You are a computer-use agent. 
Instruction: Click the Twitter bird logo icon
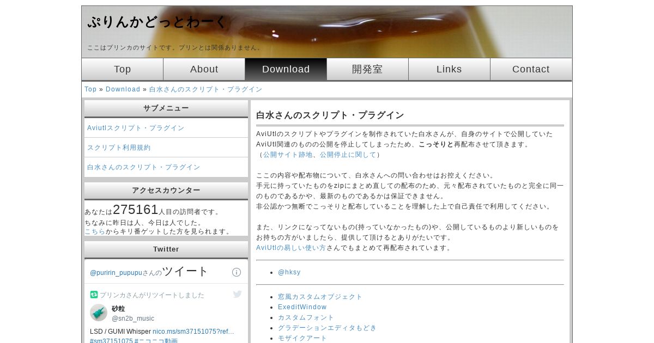[238, 295]
